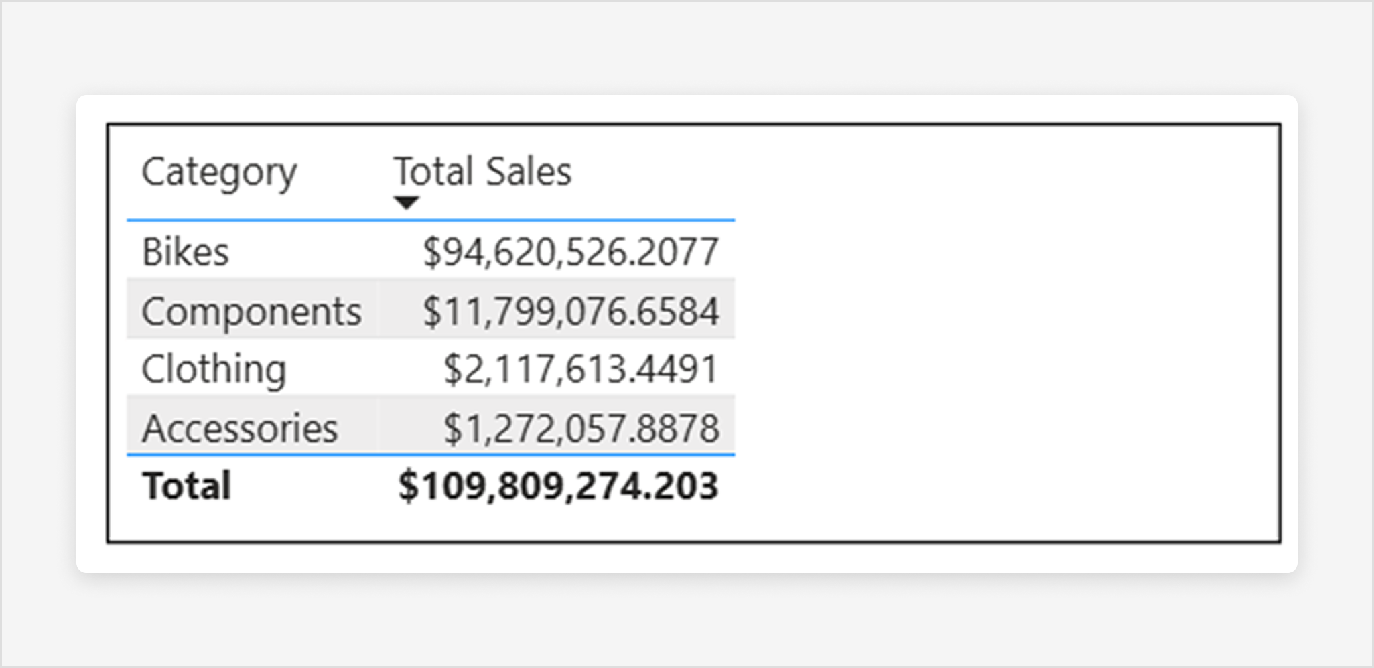Click the sort indicator below Total Sales
1374x668 pixels.
click(x=406, y=201)
